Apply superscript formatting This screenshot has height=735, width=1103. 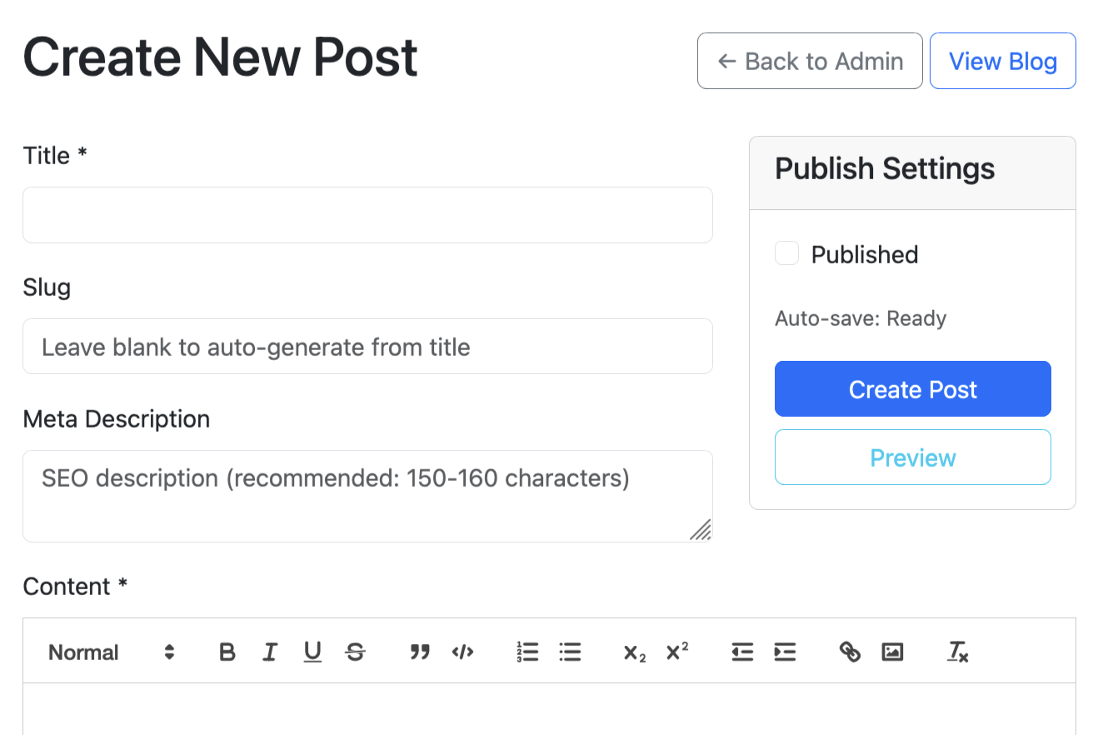(676, 652)
